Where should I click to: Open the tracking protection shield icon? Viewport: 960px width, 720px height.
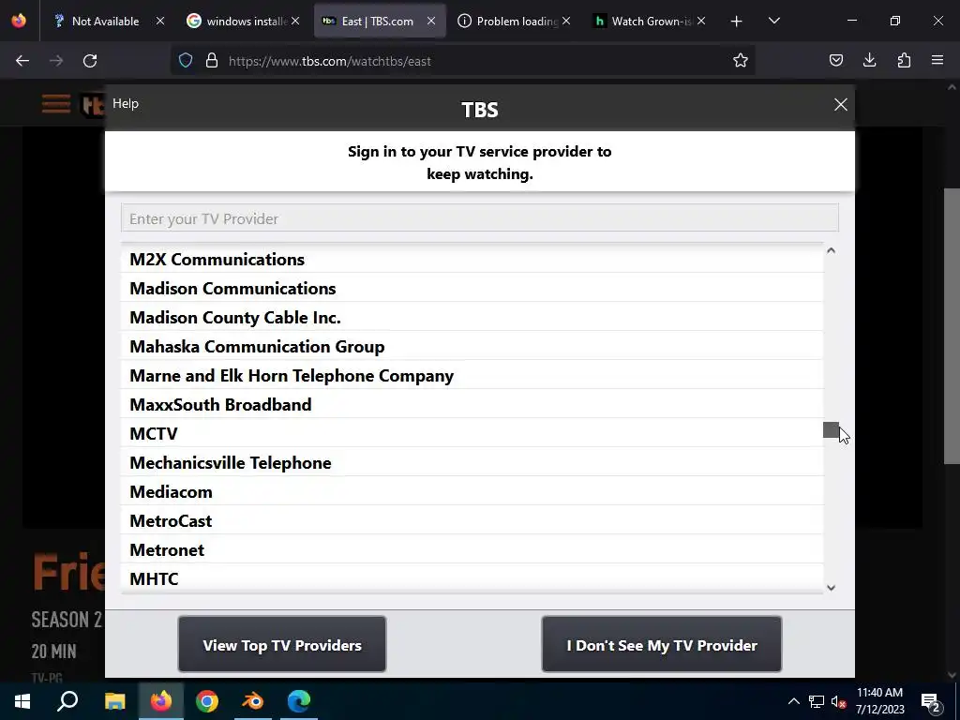pos(186,61)
